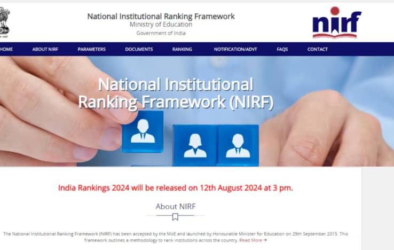Click the female person icon in banner
This screenshot has width=394, height=250.
[x=195, y=146]
